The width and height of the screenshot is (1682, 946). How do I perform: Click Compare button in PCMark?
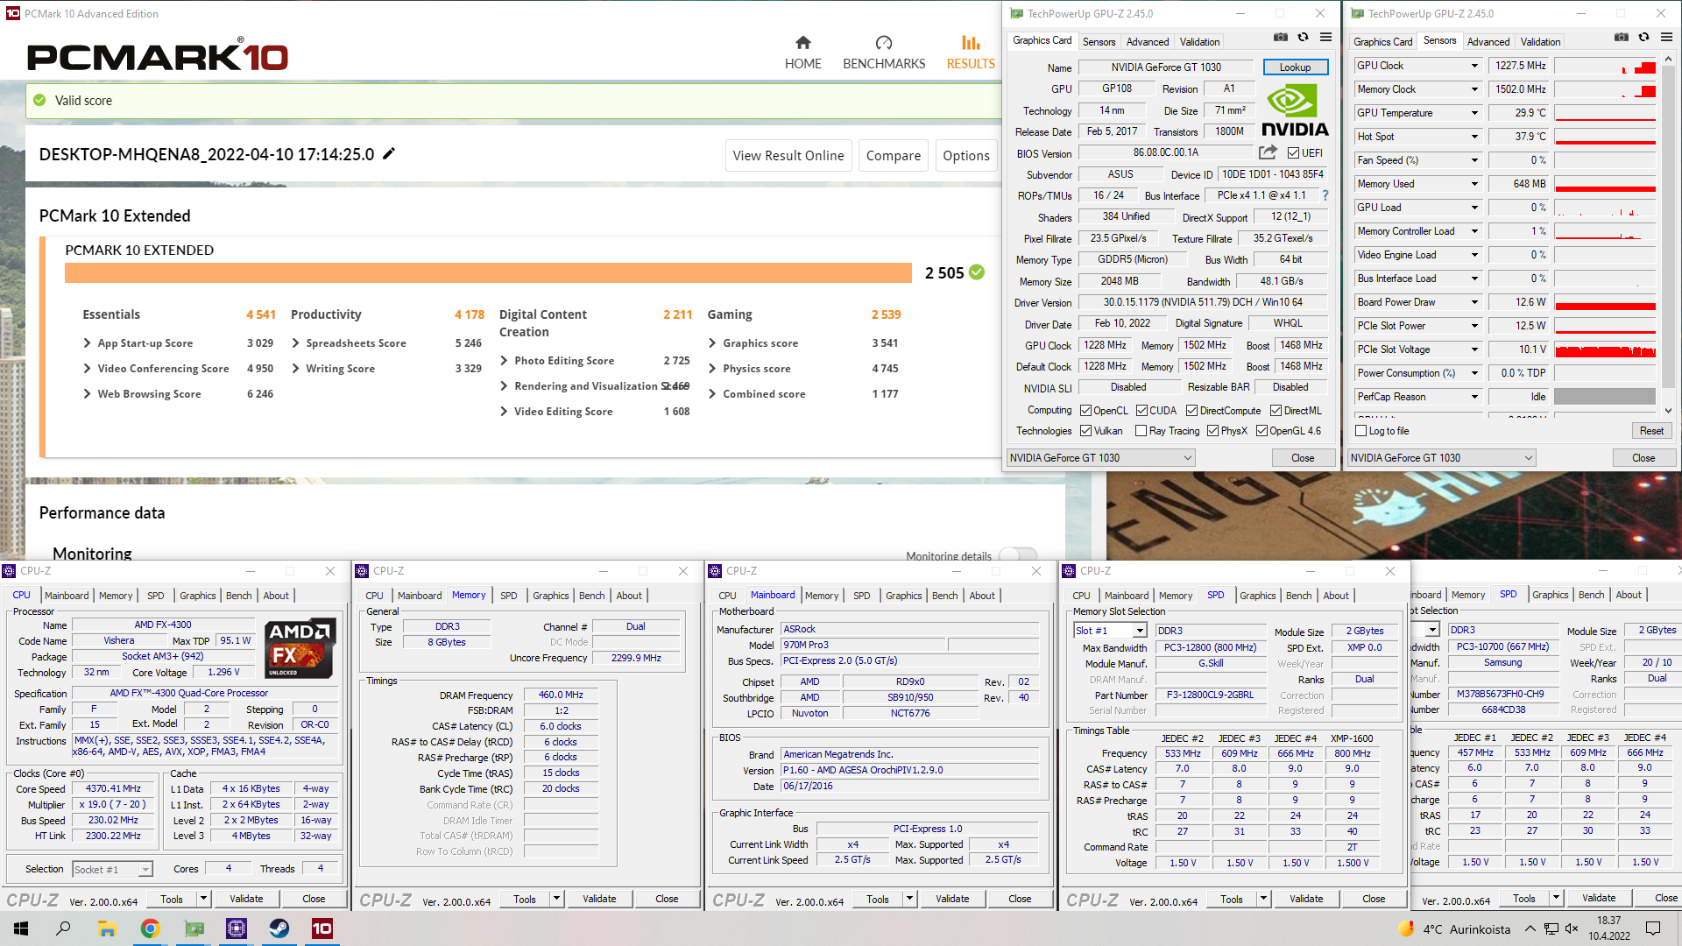click(x=893, y=156)
